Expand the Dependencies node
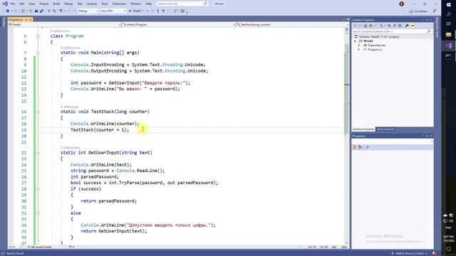Viewport: 456px width, 256px height. 359,46
